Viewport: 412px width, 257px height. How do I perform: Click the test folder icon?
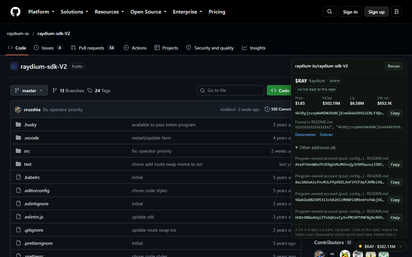pos(18,164)
